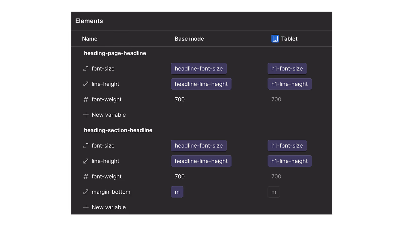This screenshot has height=226, width=403.
Task: Select base headline-font-size chip in heading-page-headline
Action: click(x=199, y=69)
